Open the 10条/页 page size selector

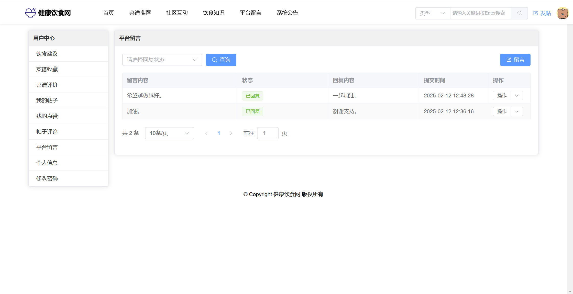(x=169, y=133)
